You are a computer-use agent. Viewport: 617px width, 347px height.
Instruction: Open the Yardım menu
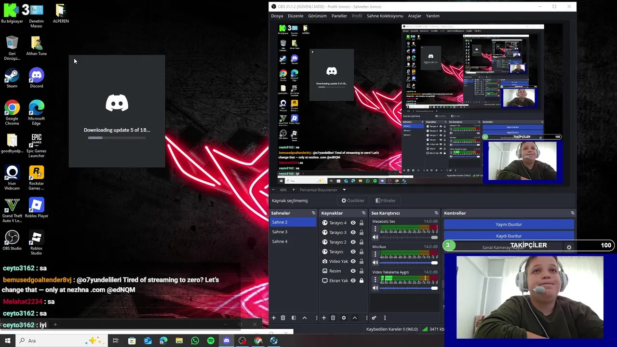pos(432,16)
